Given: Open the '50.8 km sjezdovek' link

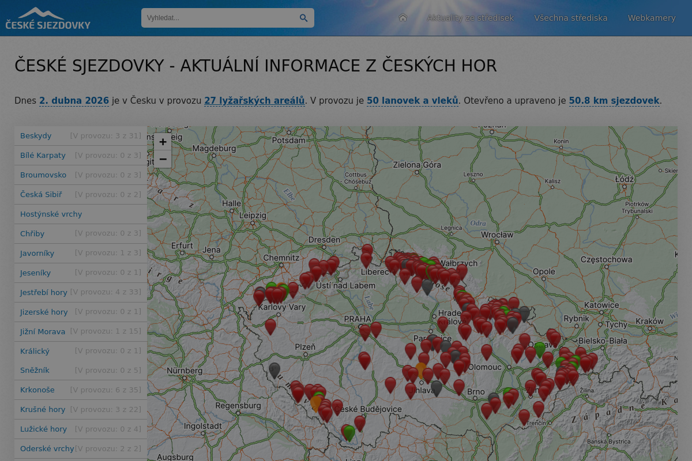Looking at the screenshot, I should coord(614,100).
